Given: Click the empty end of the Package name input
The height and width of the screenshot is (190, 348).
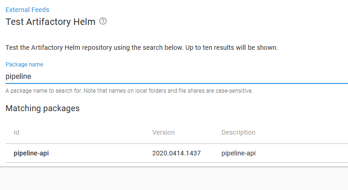Looking at the screenshot, I should (x=277, y=77).
